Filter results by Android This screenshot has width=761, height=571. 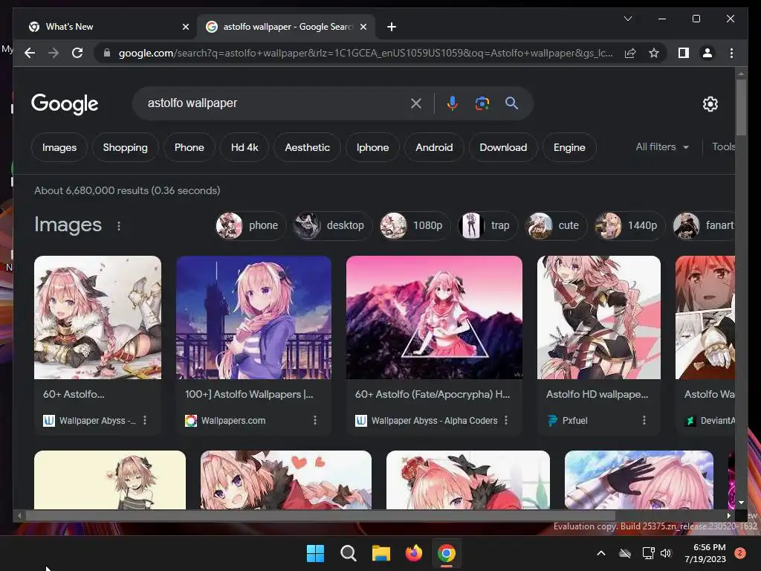tap(434, 147)
